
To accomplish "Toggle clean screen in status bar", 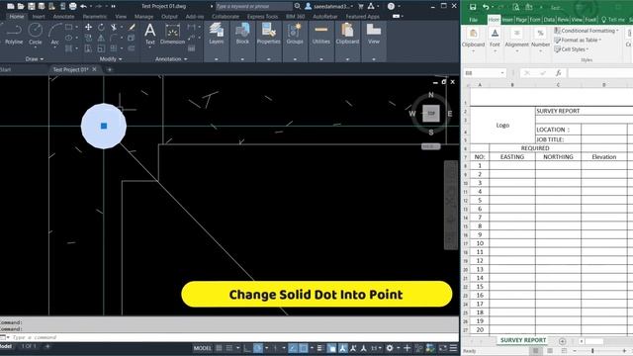I will pyautogui.click(x=443, y=348).
